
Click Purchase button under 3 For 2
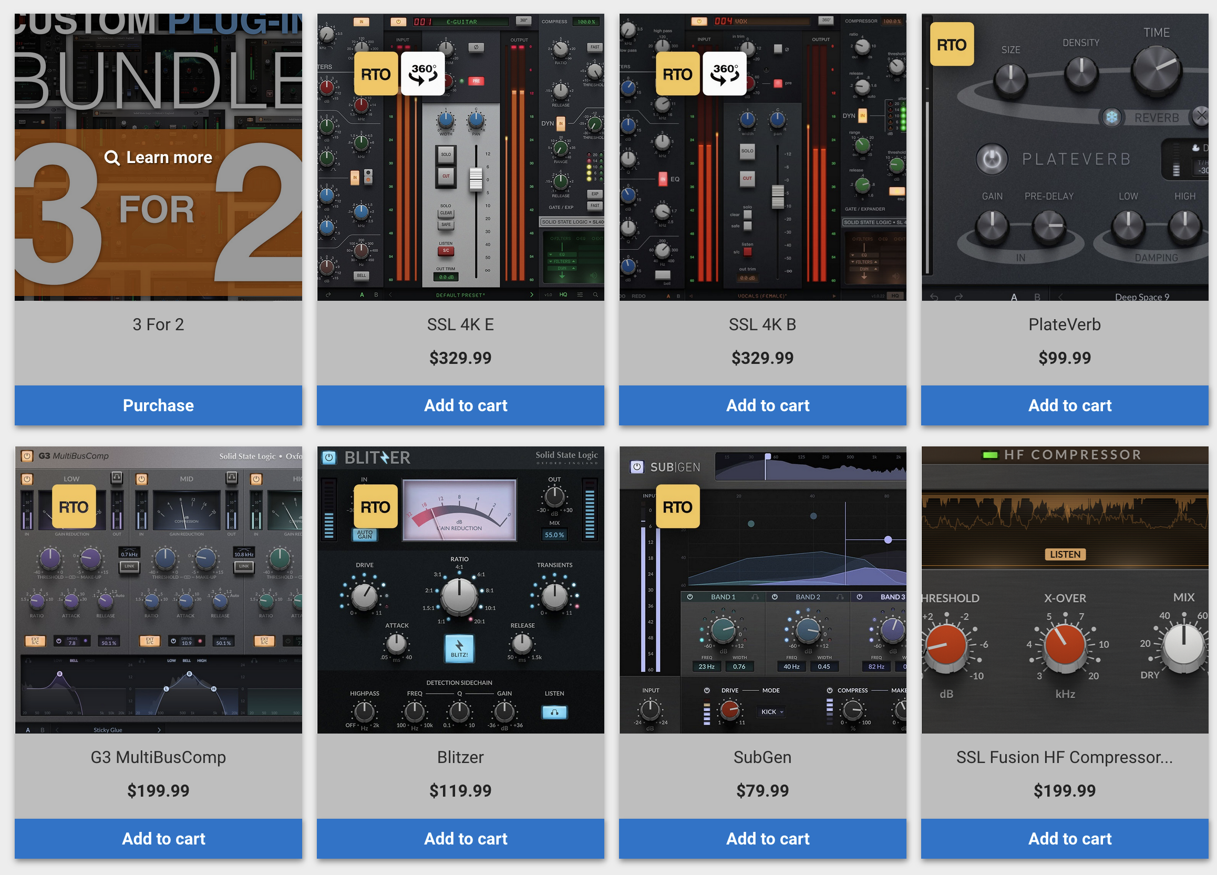(x=158, y=405)
